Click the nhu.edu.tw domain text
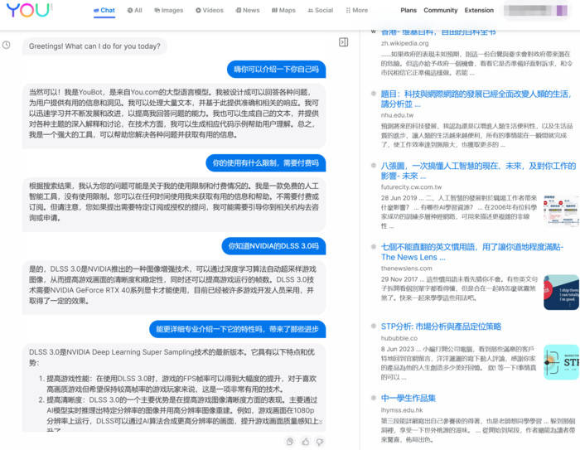Image resolution: width=580 pixels, height=450 pixels. (397, 115)
